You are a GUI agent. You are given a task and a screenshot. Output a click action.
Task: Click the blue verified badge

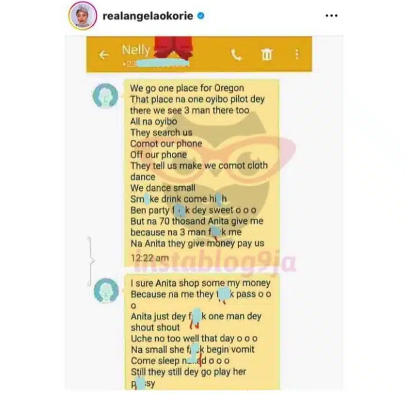pyautogui.click(x=201, y=16)
